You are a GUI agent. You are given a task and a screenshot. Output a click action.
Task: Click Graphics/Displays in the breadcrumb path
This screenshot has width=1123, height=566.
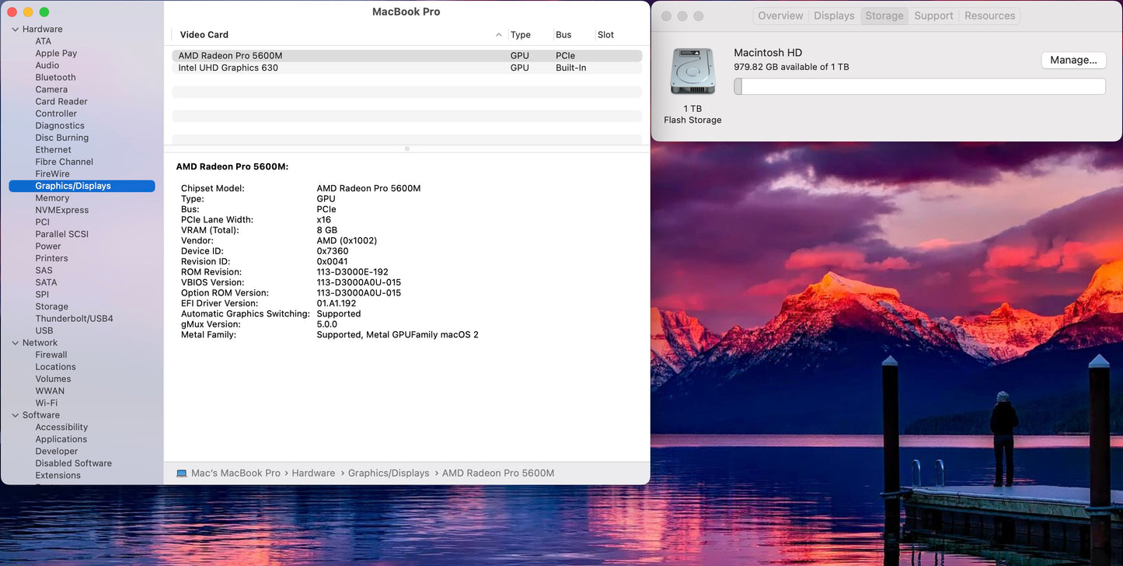(389, 473)
